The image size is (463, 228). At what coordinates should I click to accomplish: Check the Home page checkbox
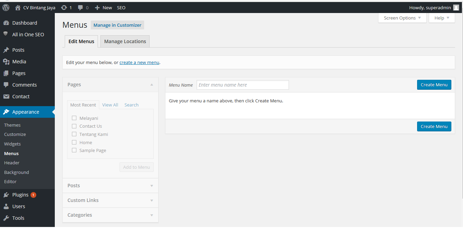click(74, 142)
